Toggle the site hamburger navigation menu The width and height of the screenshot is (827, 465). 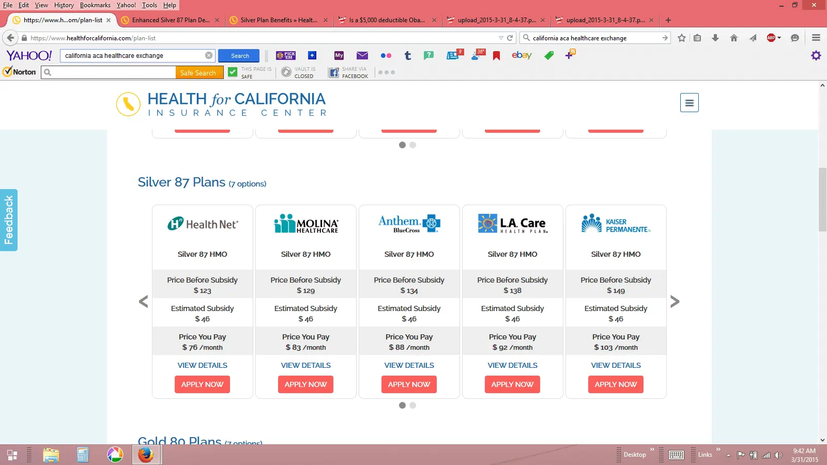(x=689, y=103)
